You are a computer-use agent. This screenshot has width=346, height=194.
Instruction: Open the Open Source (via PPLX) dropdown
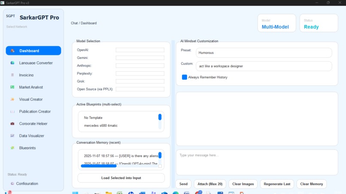pyautogui.click(x=140, y=89)
